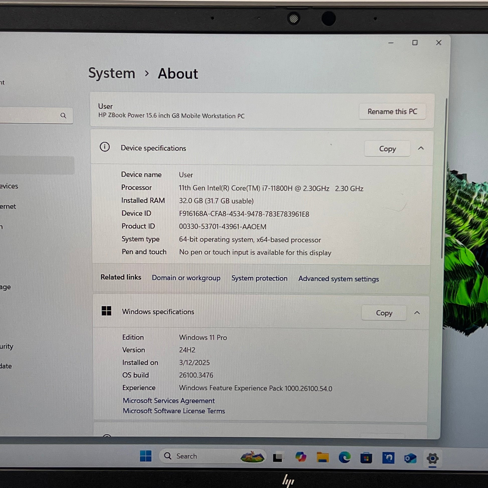
Task: Copy the device specifications
Action: tap(387, 149)
